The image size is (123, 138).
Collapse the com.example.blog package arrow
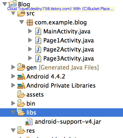point(22,22)
